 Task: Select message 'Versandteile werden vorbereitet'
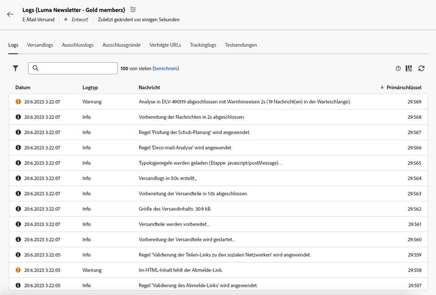point(174,224)
